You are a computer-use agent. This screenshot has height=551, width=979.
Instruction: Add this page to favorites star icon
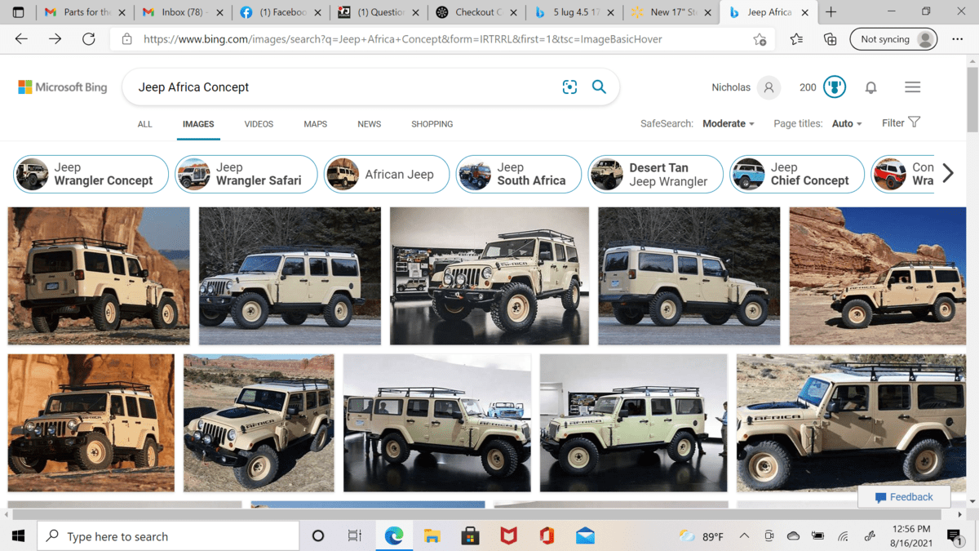click(x=760, y=39)
